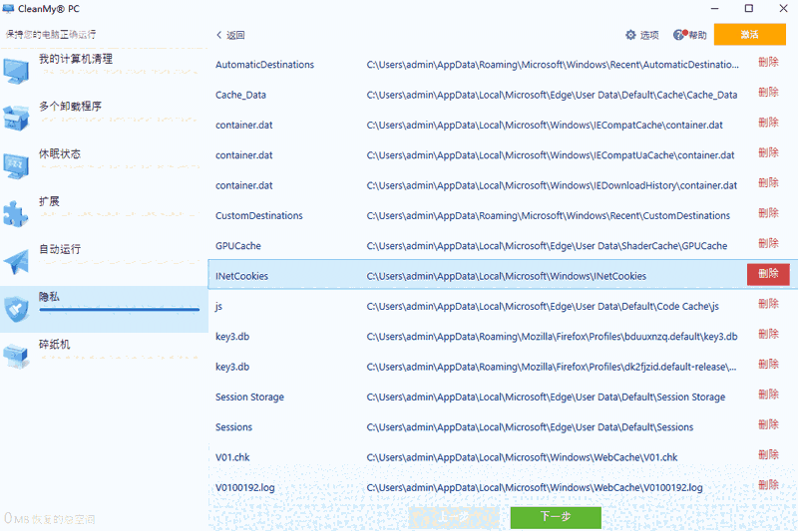Delete the V0100192.log entry
This screenshot has width=798, height=531.
pyautogui.click(x=768, y=485)
